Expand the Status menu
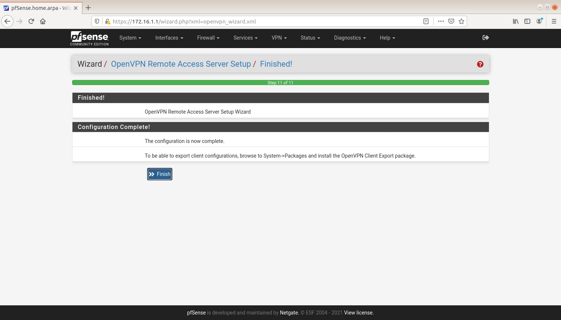 point(310,38)
